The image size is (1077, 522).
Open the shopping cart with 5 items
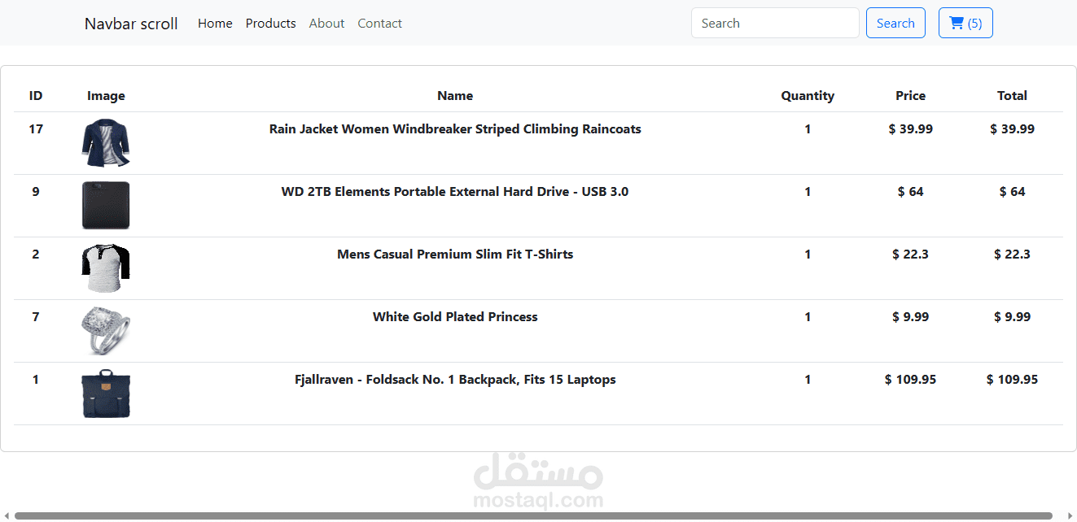coord(965,23)
